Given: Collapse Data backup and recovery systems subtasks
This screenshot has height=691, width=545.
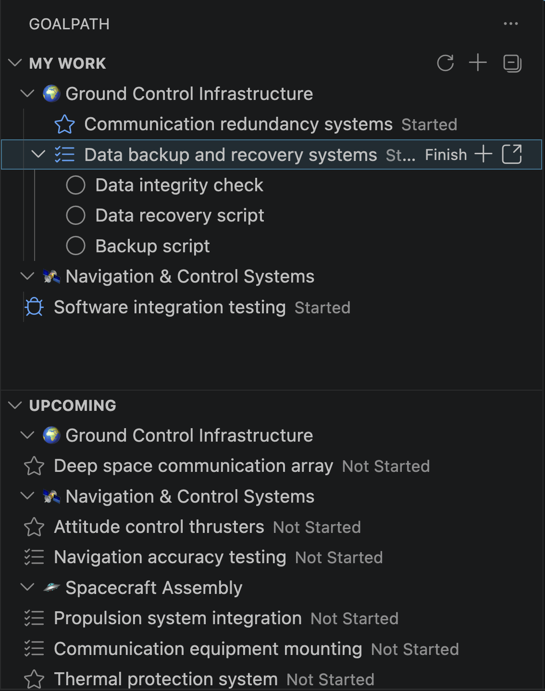Looking at the screenshot, I should point(38,155).
